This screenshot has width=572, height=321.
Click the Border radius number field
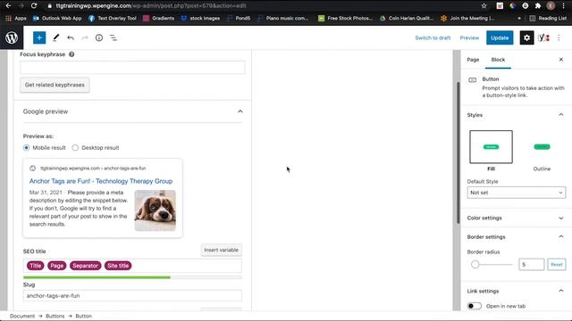pyautogui.click(x=531, y=265)
